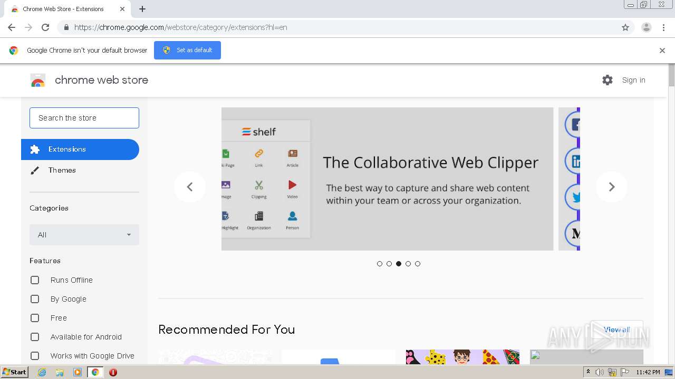Click the Action Center flag icon
Viewport: 675px width, 379px height.
point(625,372)
